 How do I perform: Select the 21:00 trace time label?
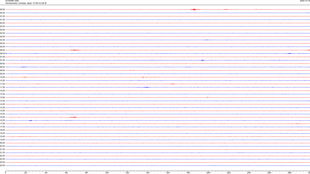[2, 149]
